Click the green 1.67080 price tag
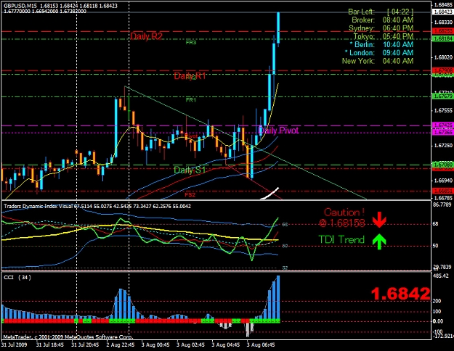Screen dimensions: 454x351 tap(442, 165)
